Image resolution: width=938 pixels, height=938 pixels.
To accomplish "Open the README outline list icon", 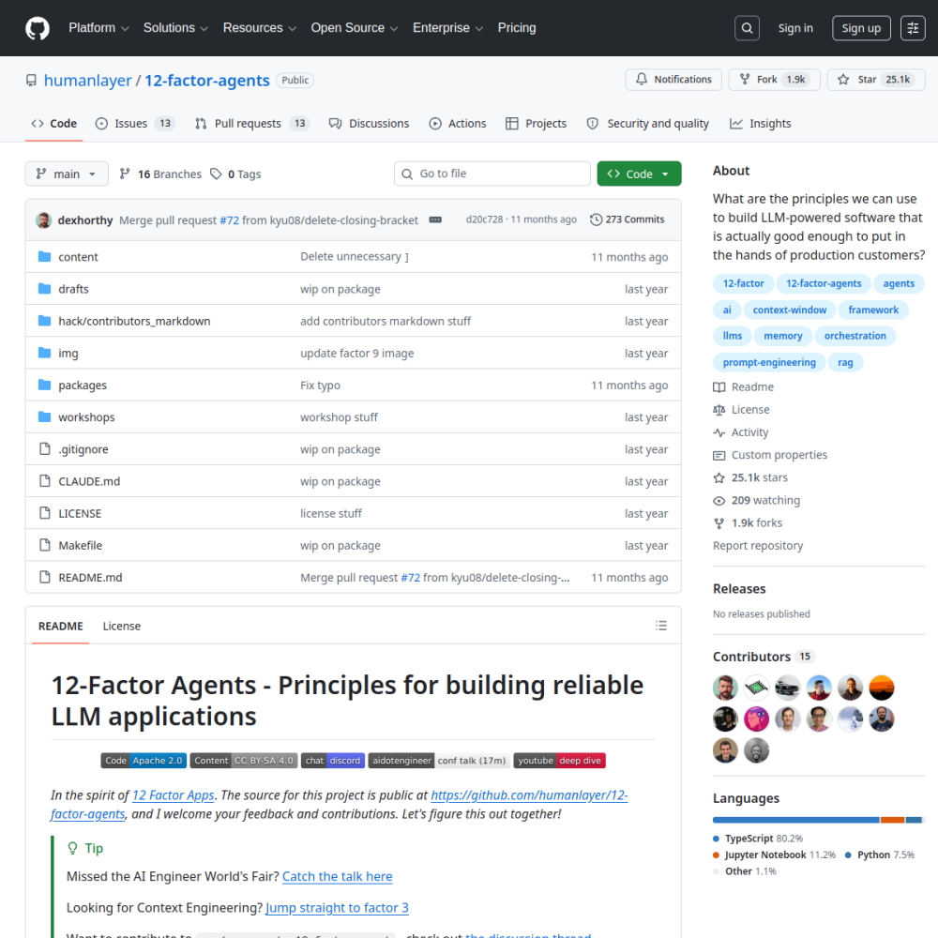I will [x=661, y=626].
